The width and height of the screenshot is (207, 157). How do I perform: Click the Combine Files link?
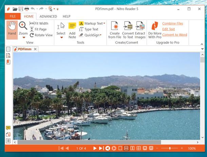click(x=172, y=23)
